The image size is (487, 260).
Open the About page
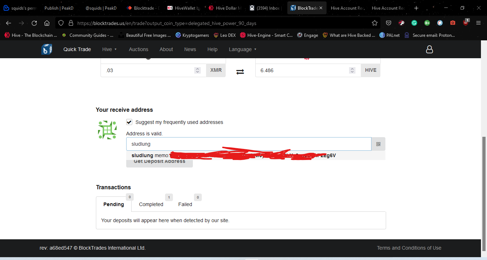click(x=166, y=49)
